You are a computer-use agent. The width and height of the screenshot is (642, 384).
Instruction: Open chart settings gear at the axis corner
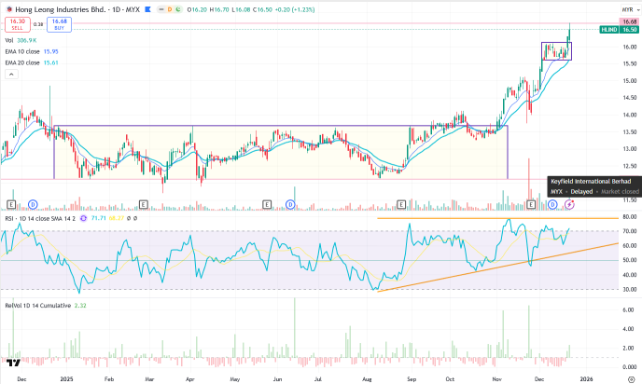[632, 379]
